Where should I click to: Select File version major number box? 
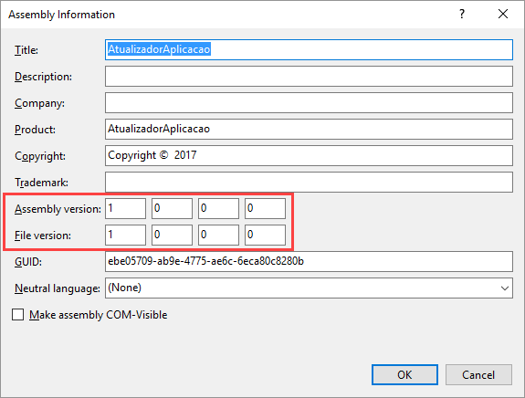[x=126, y=235]
